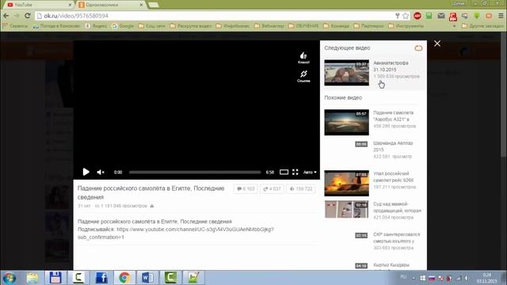
Task: Go forward with browser forward arrow
Action: pos(17,16)
